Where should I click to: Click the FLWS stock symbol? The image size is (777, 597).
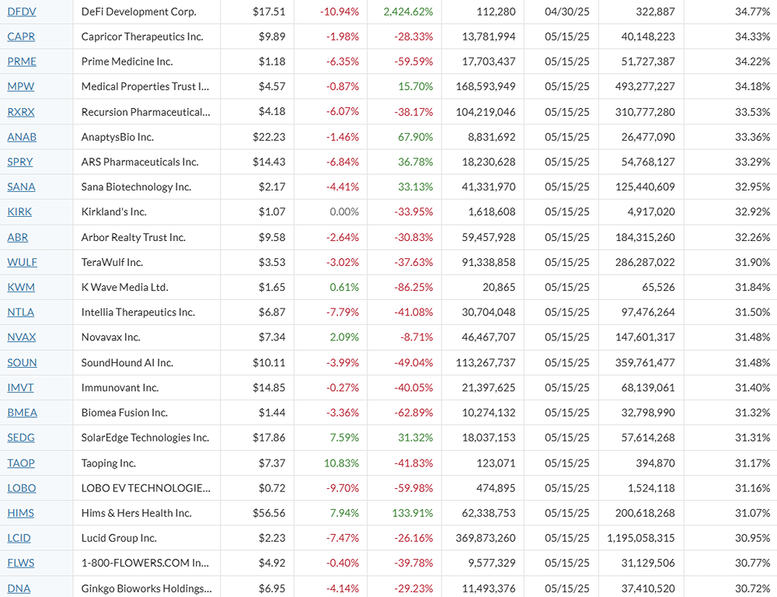(x=21, y=563)
